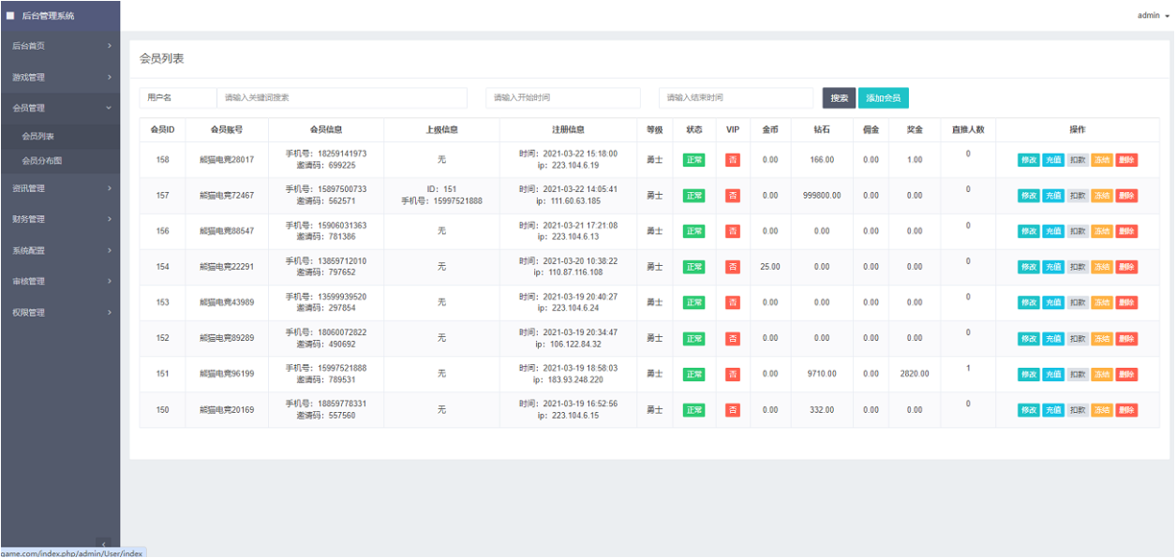Click red VIP 否 badge for member 151
Viewport: 1176px width, 558px height.
733,374
